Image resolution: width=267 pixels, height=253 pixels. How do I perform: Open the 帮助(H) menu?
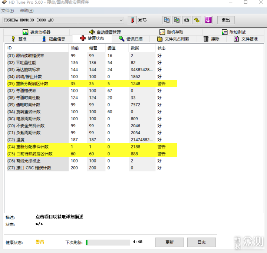(27, 11)
